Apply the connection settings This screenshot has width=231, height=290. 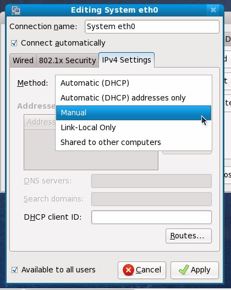[x=195, y=270]
